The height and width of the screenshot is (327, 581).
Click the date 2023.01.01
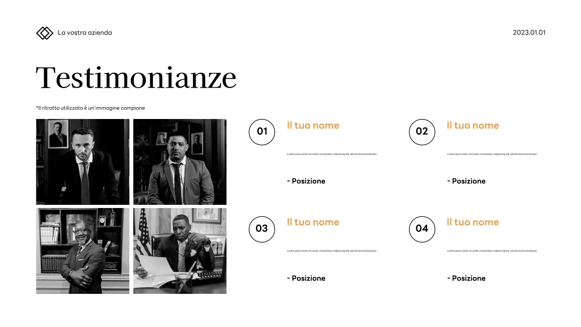(529, 33)
